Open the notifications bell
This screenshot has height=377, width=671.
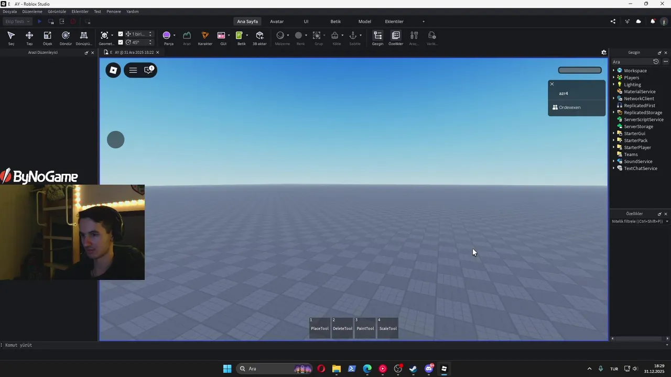pos(653,21)
